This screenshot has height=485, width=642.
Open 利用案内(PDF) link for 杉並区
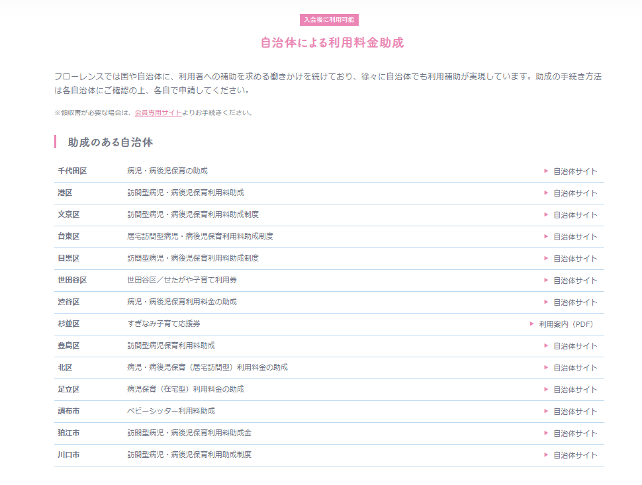coord(565,324)
